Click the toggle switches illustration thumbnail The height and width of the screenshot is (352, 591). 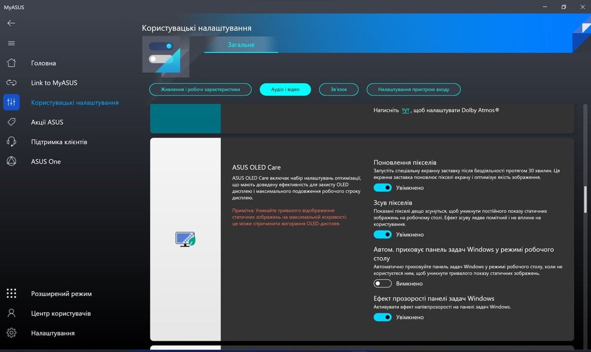pyautogui.click(x=166, y=57)
